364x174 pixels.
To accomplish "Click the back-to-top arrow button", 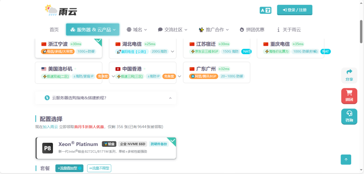I will (x=346, y=159).
